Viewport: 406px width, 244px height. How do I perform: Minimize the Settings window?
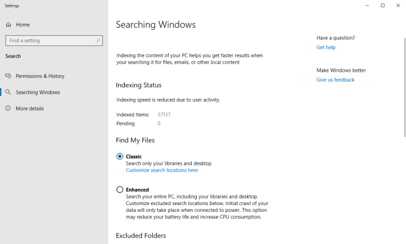coord(367,6)
